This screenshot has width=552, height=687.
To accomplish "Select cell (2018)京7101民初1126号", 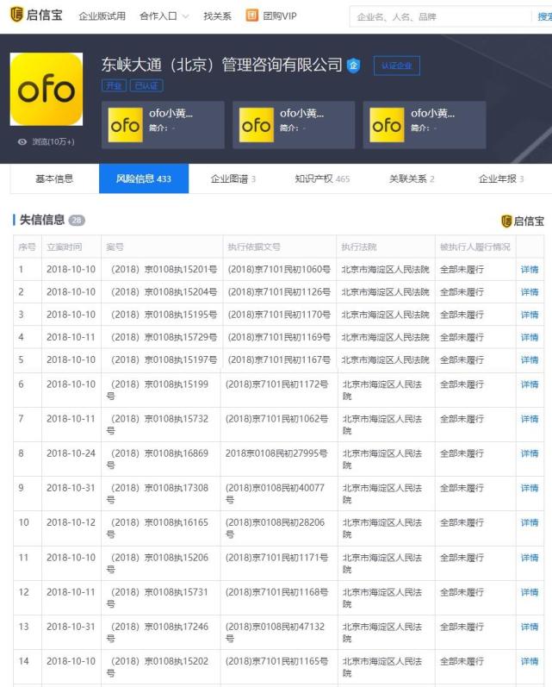I will [279, 292].
